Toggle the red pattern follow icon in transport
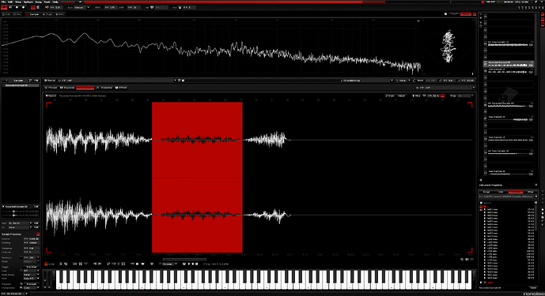 [x=33, y=7]
